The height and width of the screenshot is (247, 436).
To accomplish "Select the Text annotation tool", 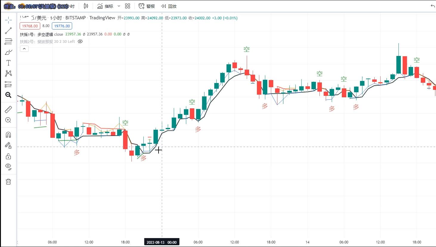I will 8,63.
